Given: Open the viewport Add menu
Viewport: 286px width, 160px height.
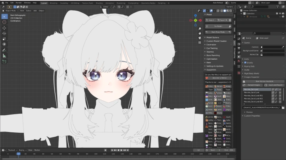Looking at the screenshot, I should click(x=35, y=11).
